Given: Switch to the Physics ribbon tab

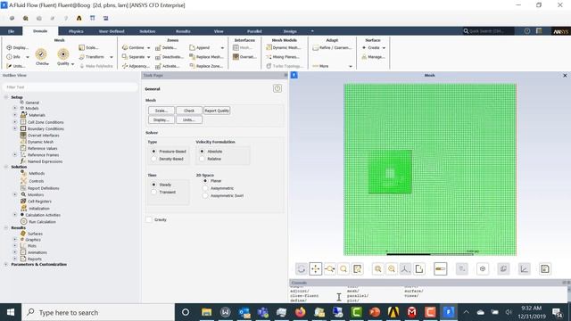Looking at the screenshot, I should coord(76,31).
